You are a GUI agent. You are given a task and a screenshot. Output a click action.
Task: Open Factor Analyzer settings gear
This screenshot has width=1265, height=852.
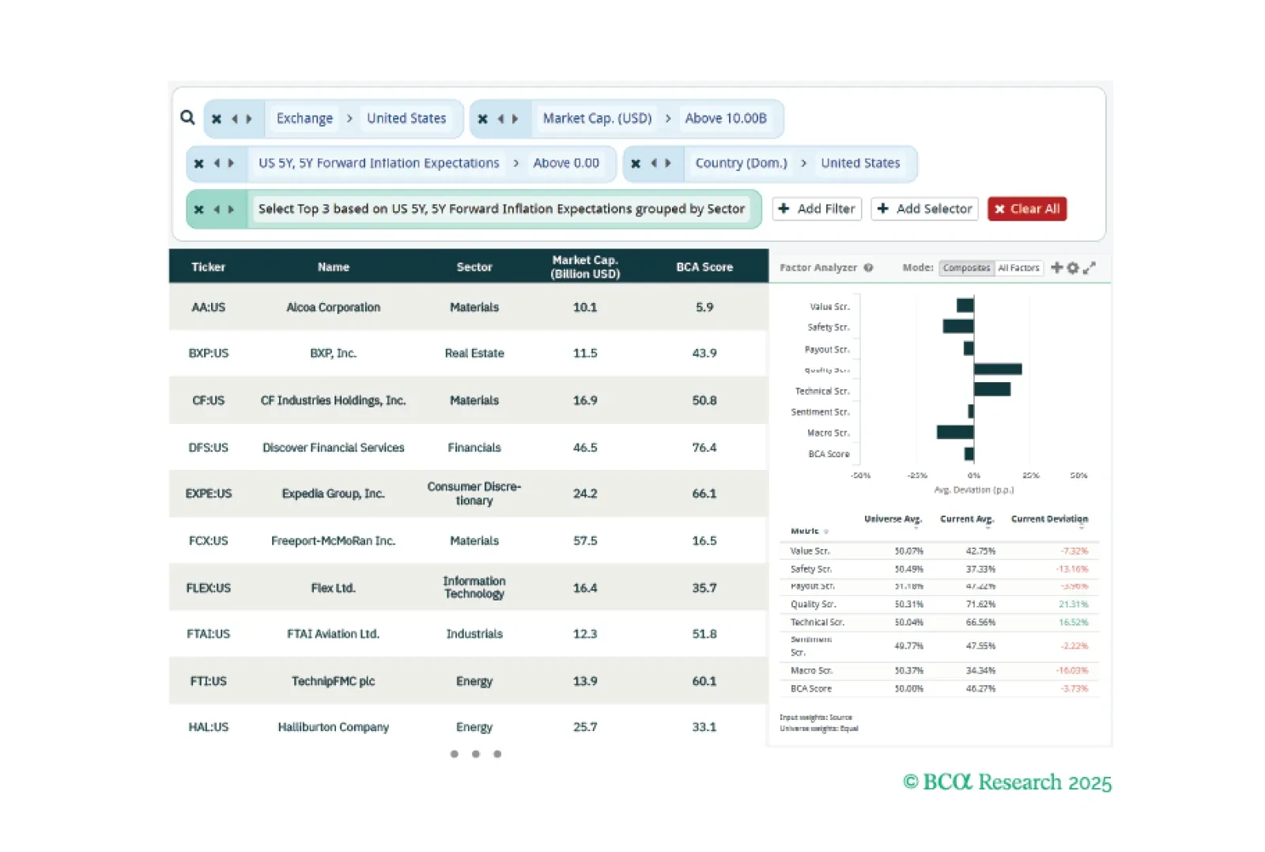pyautogui.click(x=1073, y=268)
